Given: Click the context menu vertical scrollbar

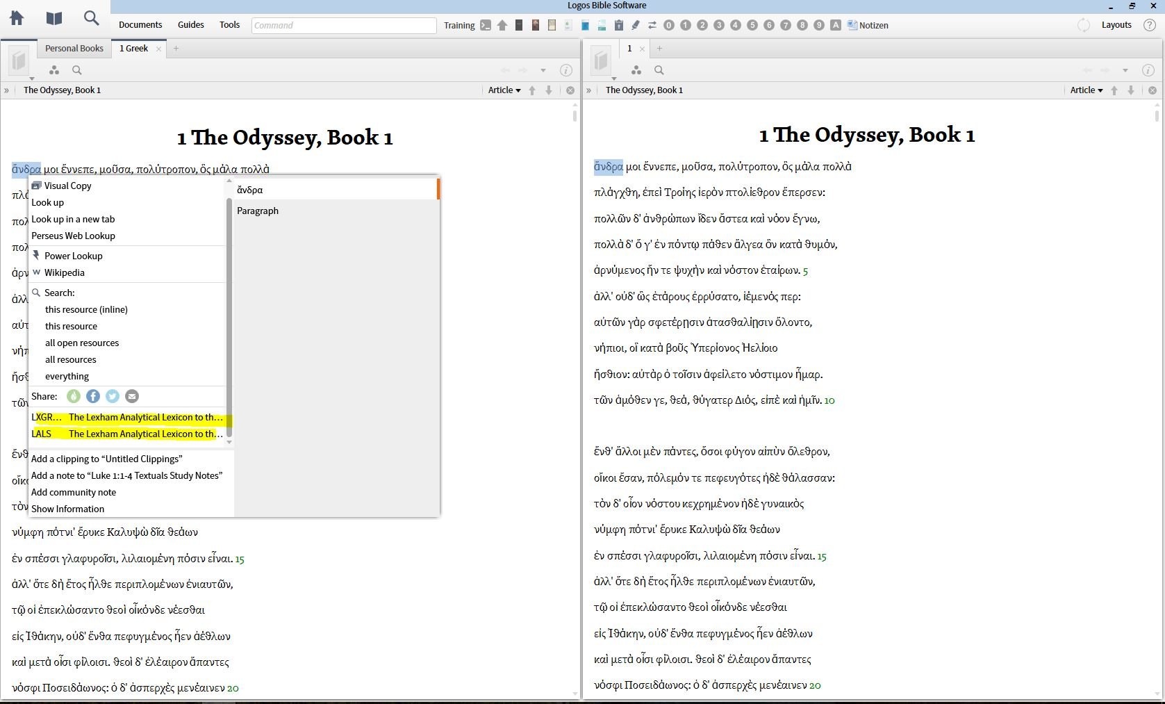Looking at the screenshot, I should [229, 316].
